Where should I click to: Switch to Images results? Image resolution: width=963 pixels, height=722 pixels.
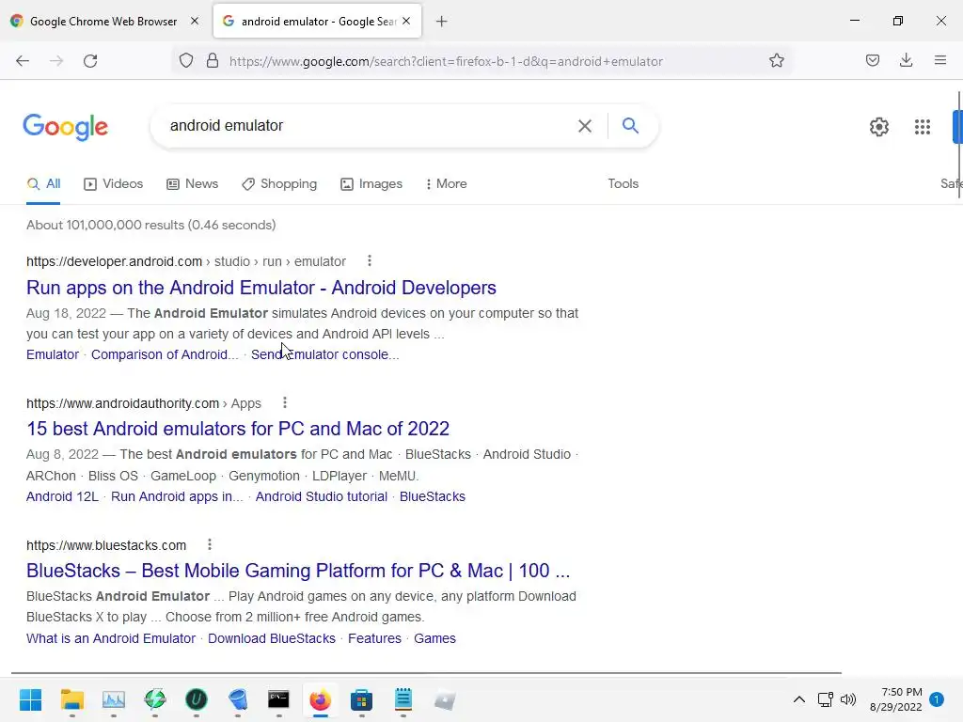(371, 184)
